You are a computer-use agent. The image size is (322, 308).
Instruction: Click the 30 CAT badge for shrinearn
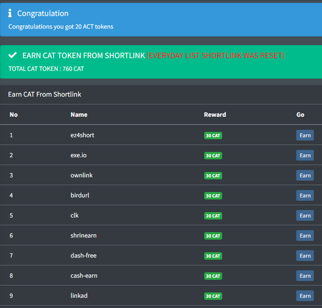tap(213, 236)
